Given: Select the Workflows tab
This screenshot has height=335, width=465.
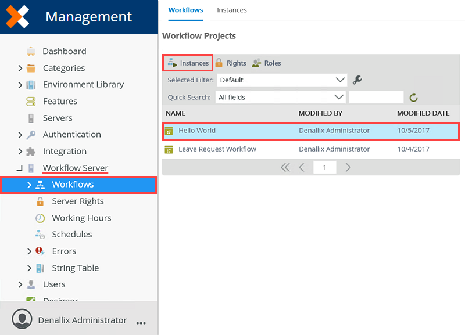Looking at the screenshot, I should coord(185,10).
